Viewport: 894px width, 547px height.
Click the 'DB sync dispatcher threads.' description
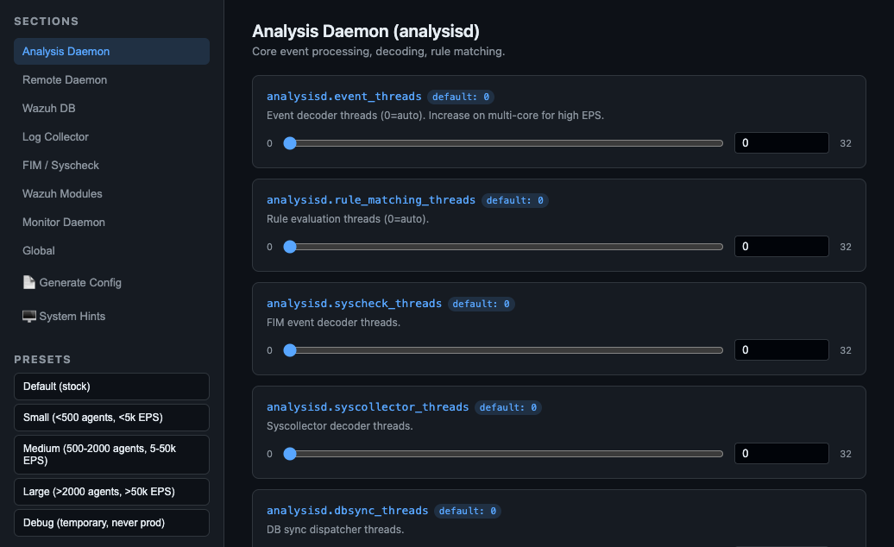click(x=335, y=530)
